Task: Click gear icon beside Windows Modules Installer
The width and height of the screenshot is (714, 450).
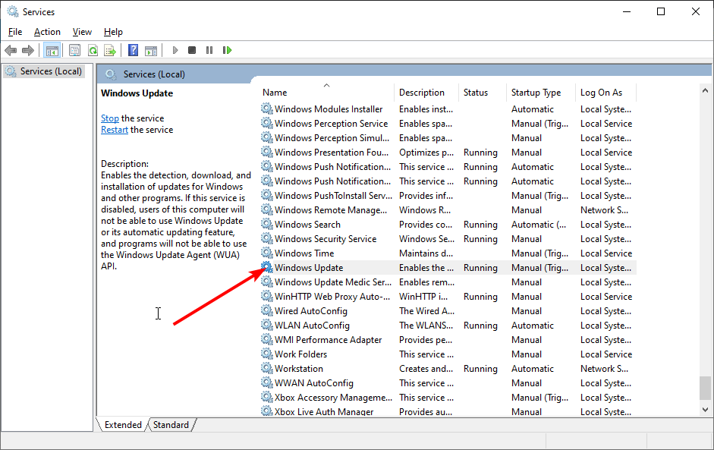Action: click(x=266, y=109)
